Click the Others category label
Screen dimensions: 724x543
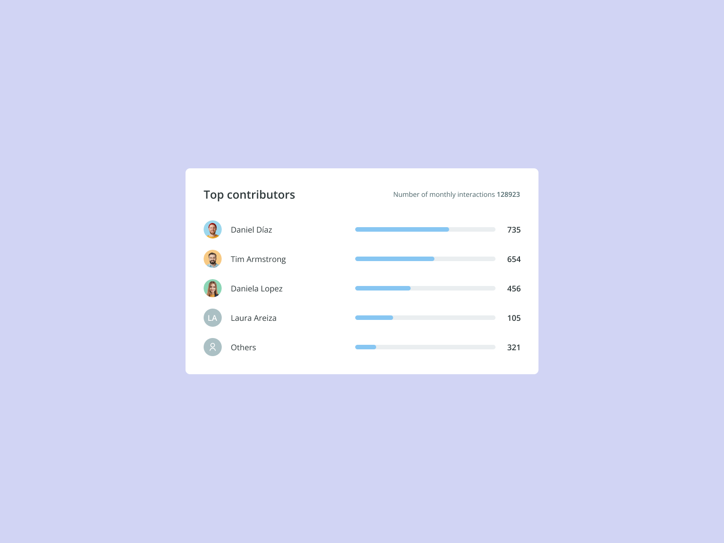pos(243,347)
